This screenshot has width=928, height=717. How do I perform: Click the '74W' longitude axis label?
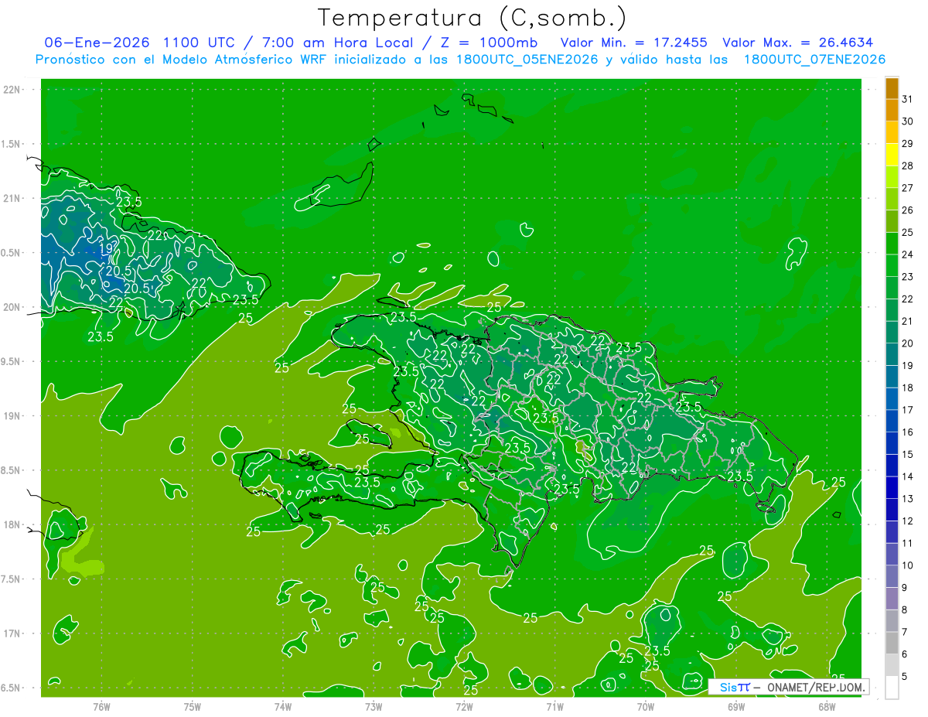(283, 707)
